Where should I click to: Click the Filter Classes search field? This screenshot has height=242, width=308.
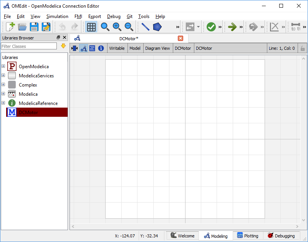pos(29,46)
